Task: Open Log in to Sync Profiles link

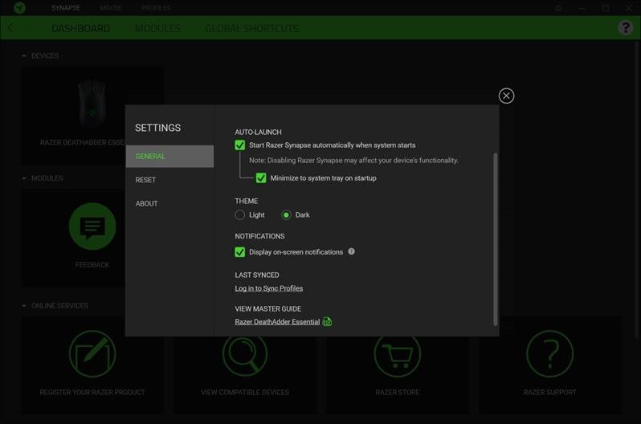Action: click(268, 288)
